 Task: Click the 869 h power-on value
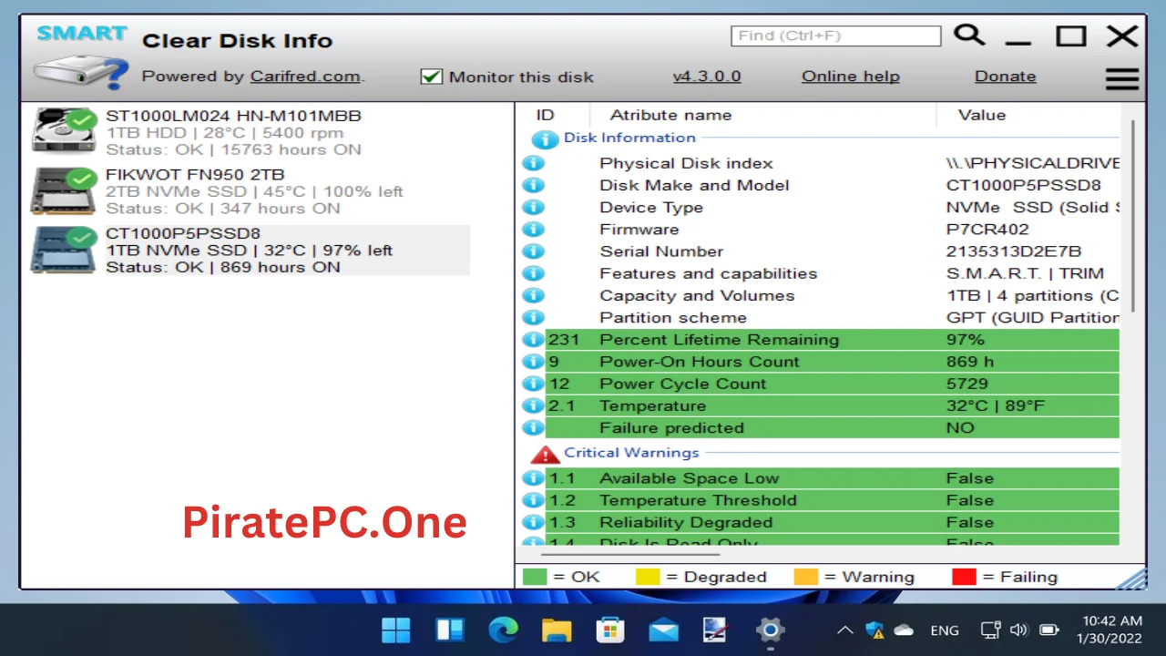969,362
